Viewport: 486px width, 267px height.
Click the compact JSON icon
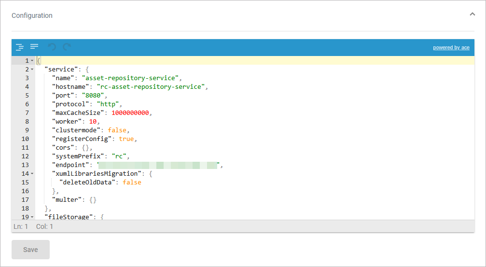click(x=34, y=47)
